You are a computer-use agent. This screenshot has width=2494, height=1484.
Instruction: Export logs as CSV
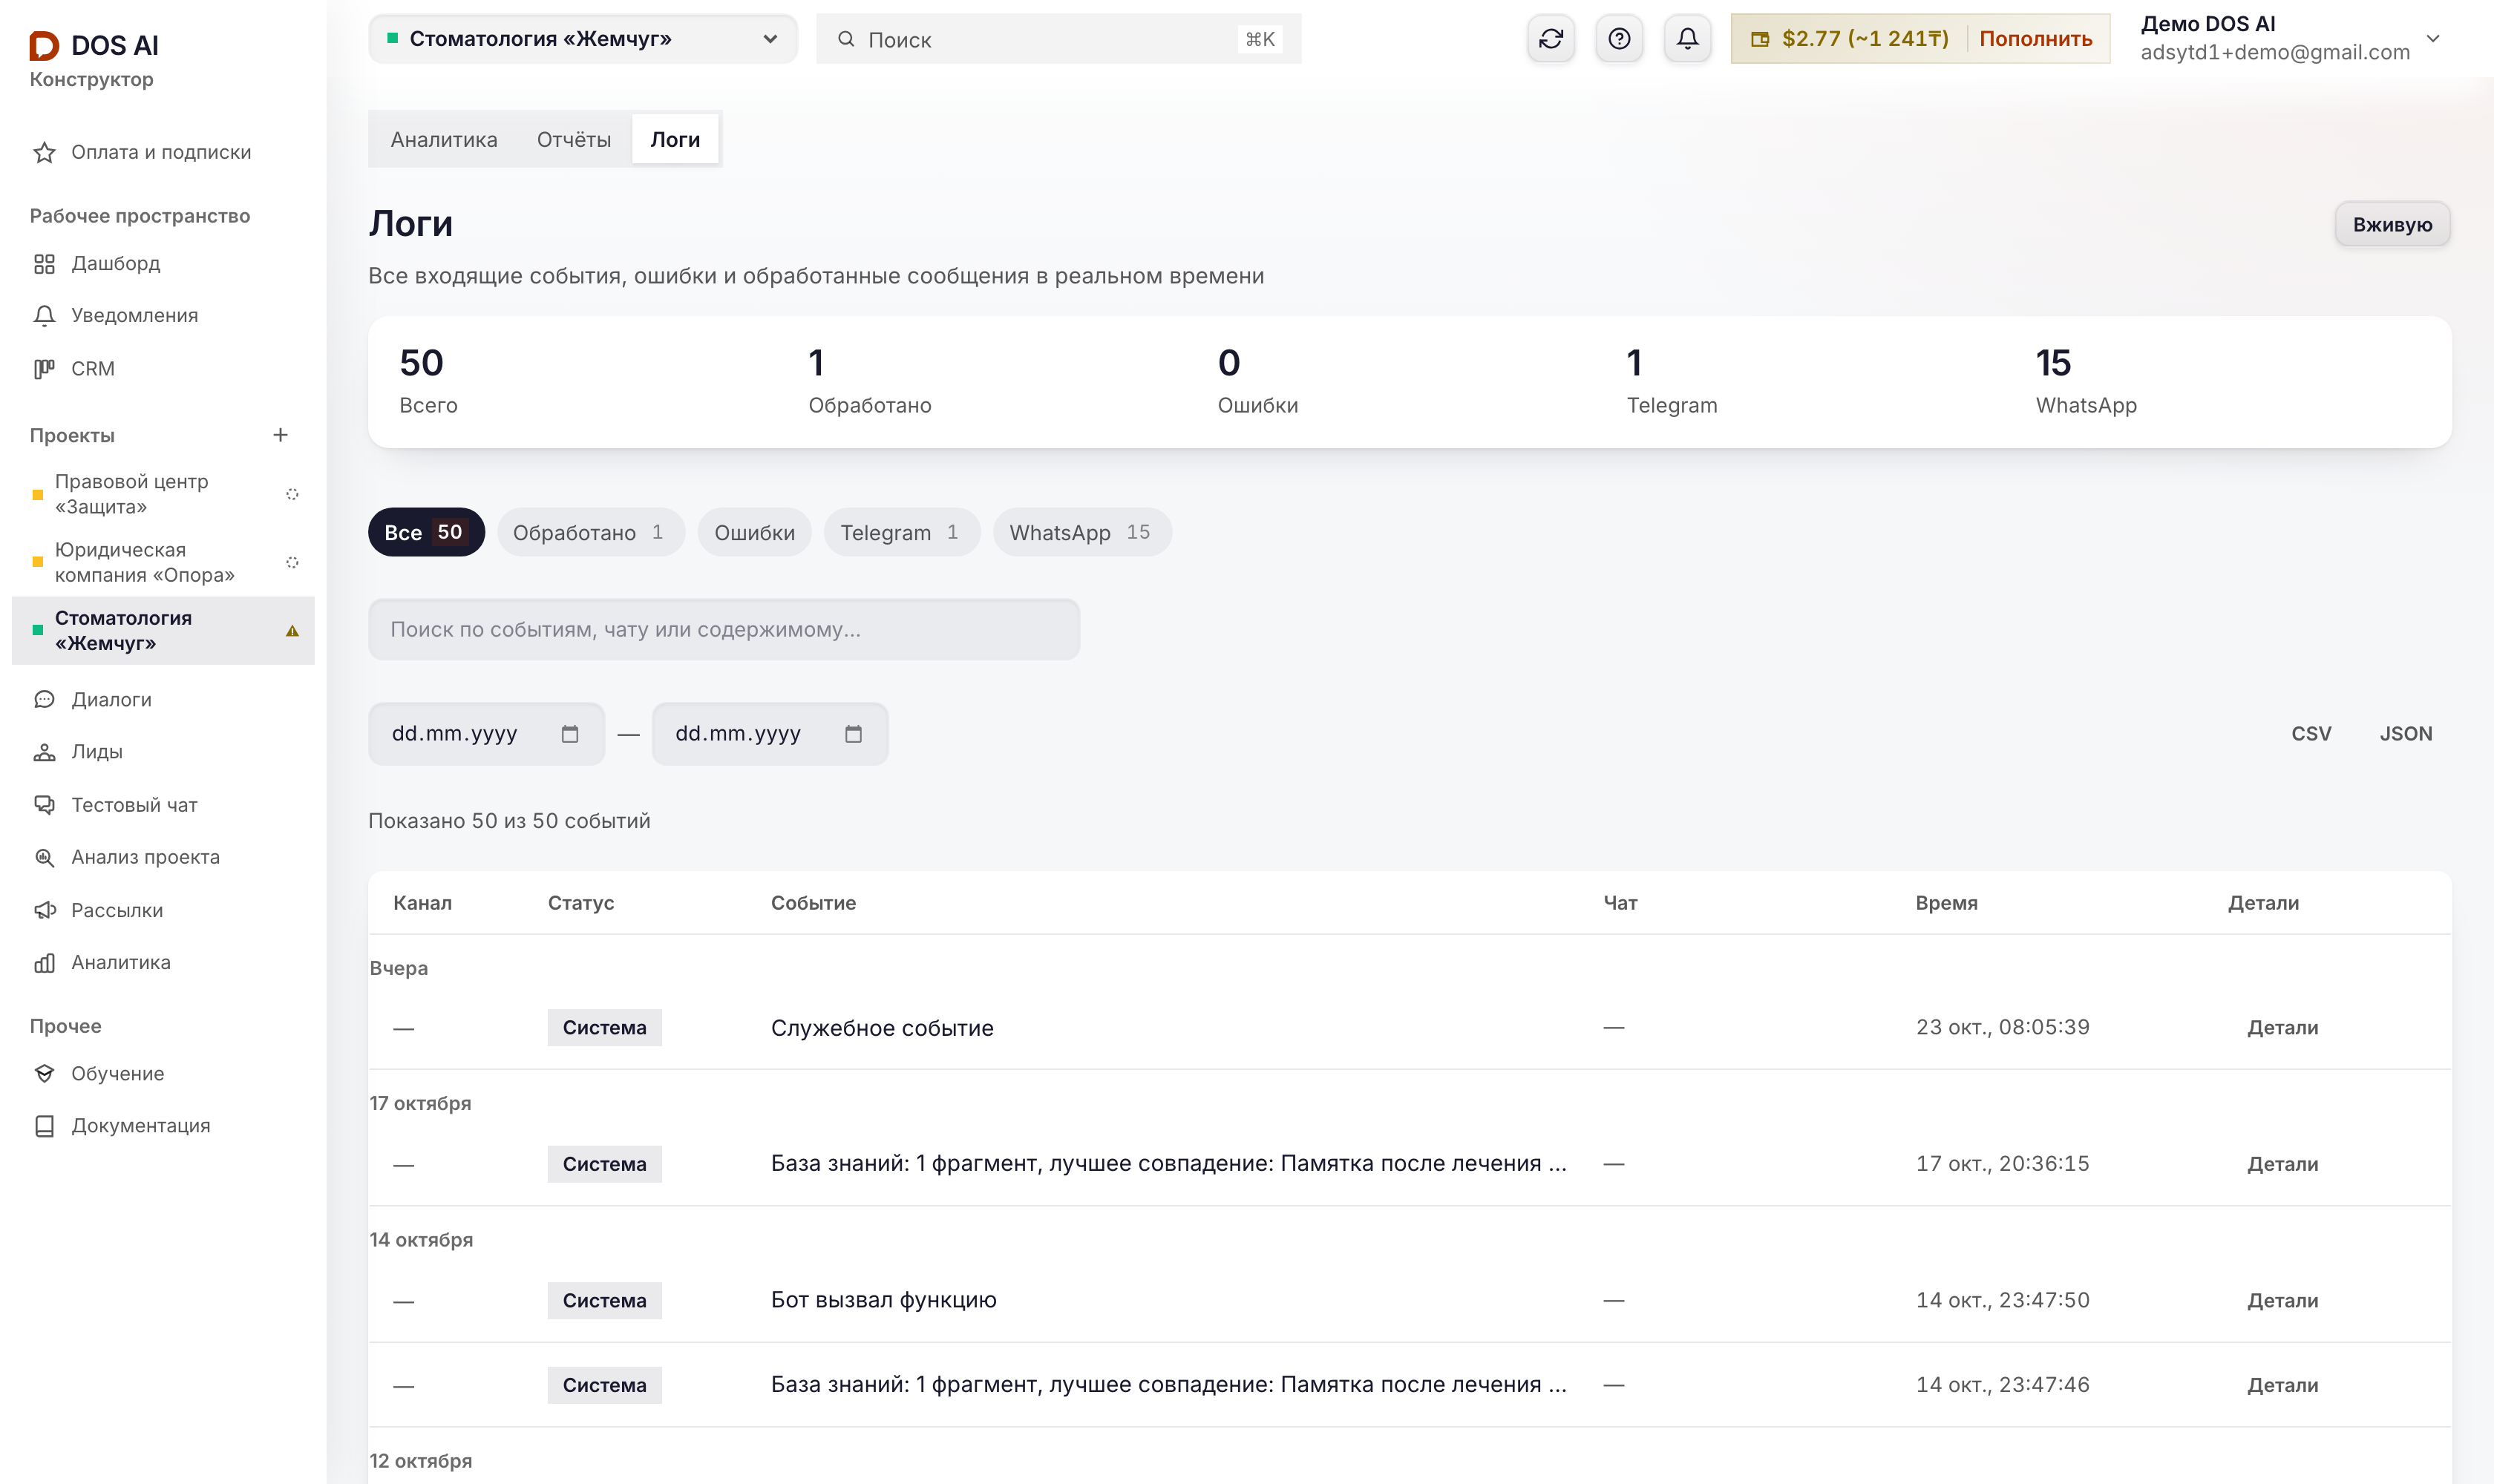[x=2311, y=734]
